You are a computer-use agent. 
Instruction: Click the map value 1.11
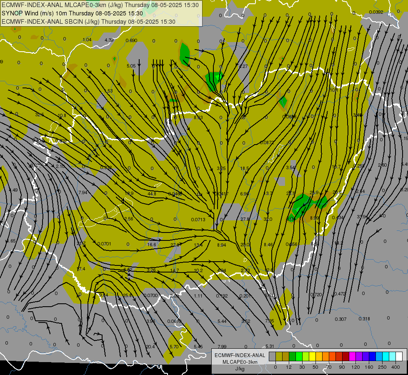click(198, 296)
